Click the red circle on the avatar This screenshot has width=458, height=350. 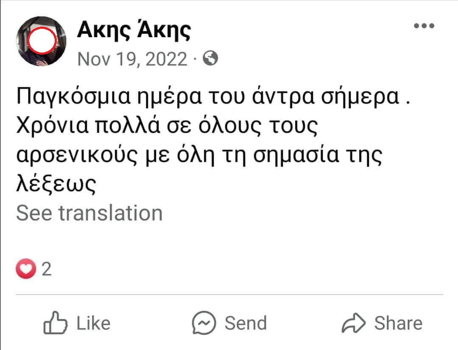(x=42, y=40)
